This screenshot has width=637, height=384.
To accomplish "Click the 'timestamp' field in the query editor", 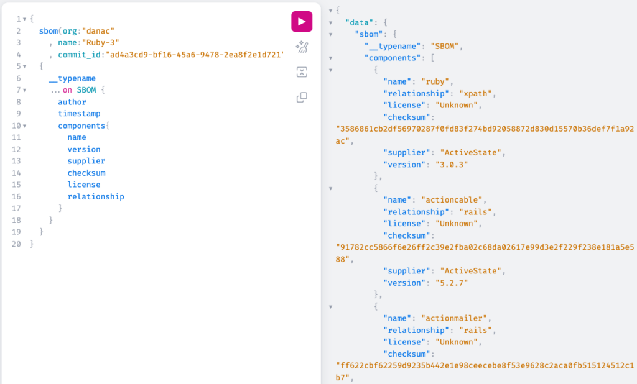I will pyautogui.click(x=79, y=114).
